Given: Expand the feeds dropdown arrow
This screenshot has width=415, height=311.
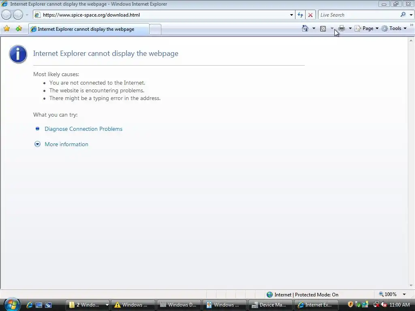Looking at the screenshot, I should point(332,28).
